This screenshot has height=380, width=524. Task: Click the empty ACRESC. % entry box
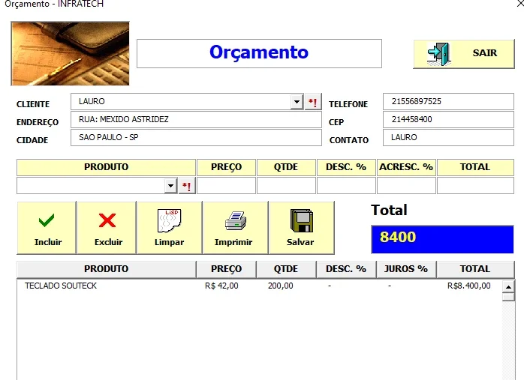click(406, 186)
